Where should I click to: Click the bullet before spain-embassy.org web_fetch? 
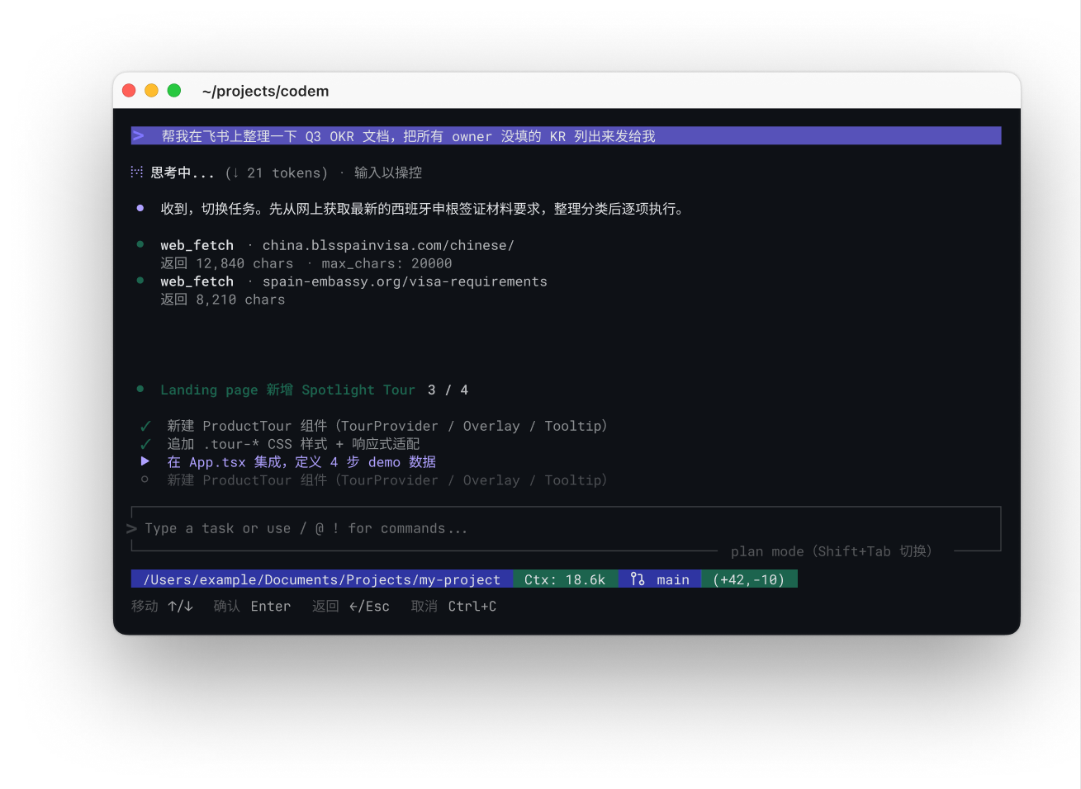coord(140,281)
